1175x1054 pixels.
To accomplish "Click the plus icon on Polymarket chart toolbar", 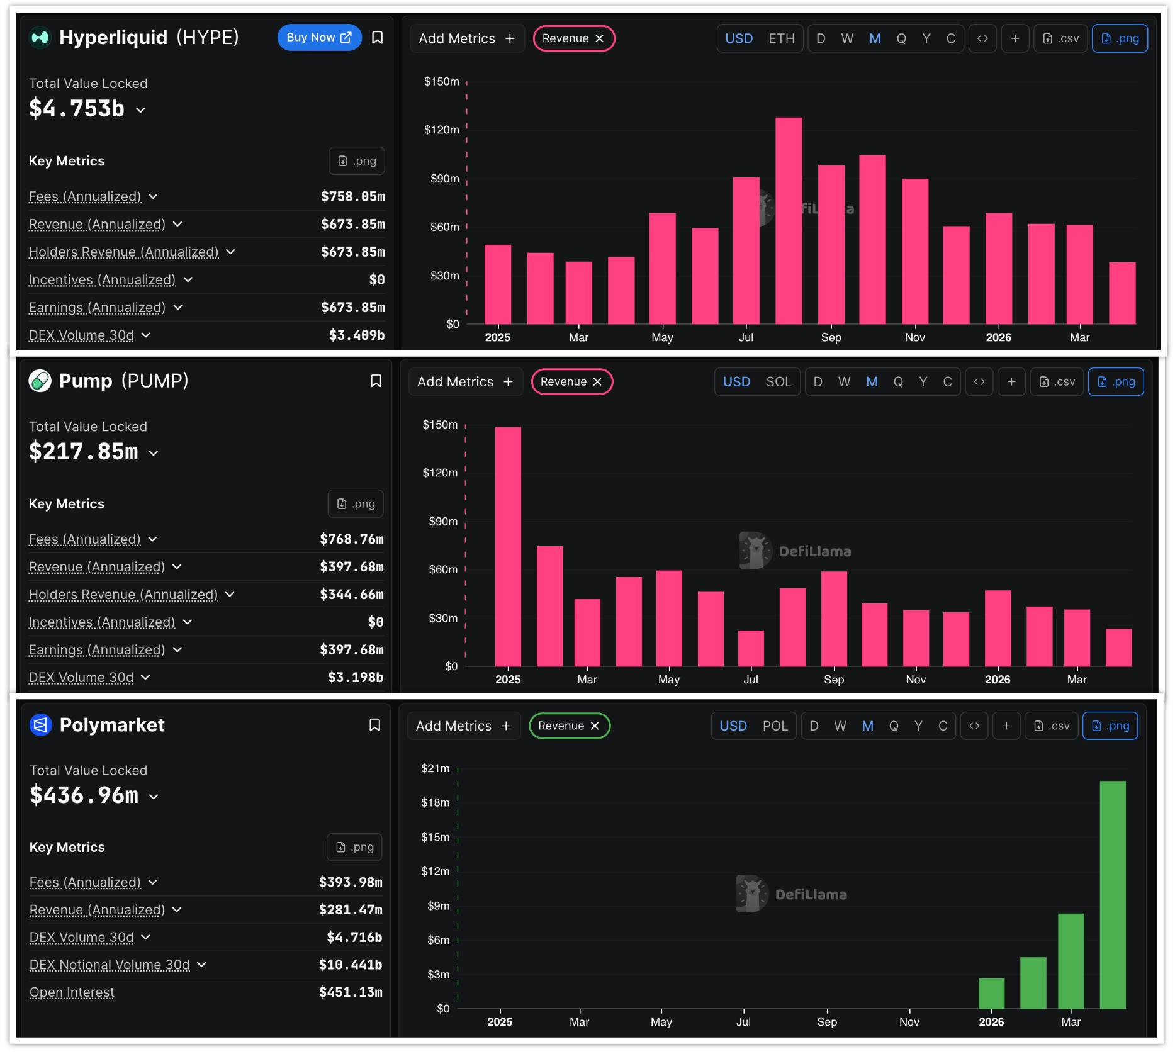I will coord(1006,726).
